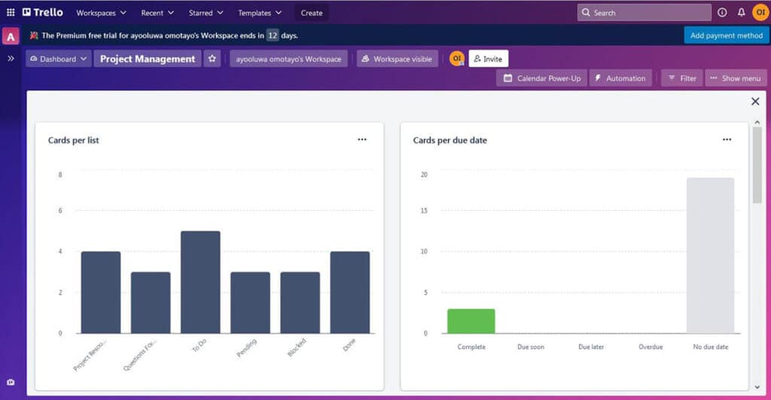
Task: Open the Starred menu
Action: (206, 13)
